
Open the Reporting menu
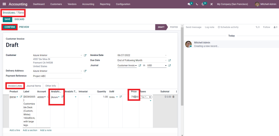coord(105,4)
